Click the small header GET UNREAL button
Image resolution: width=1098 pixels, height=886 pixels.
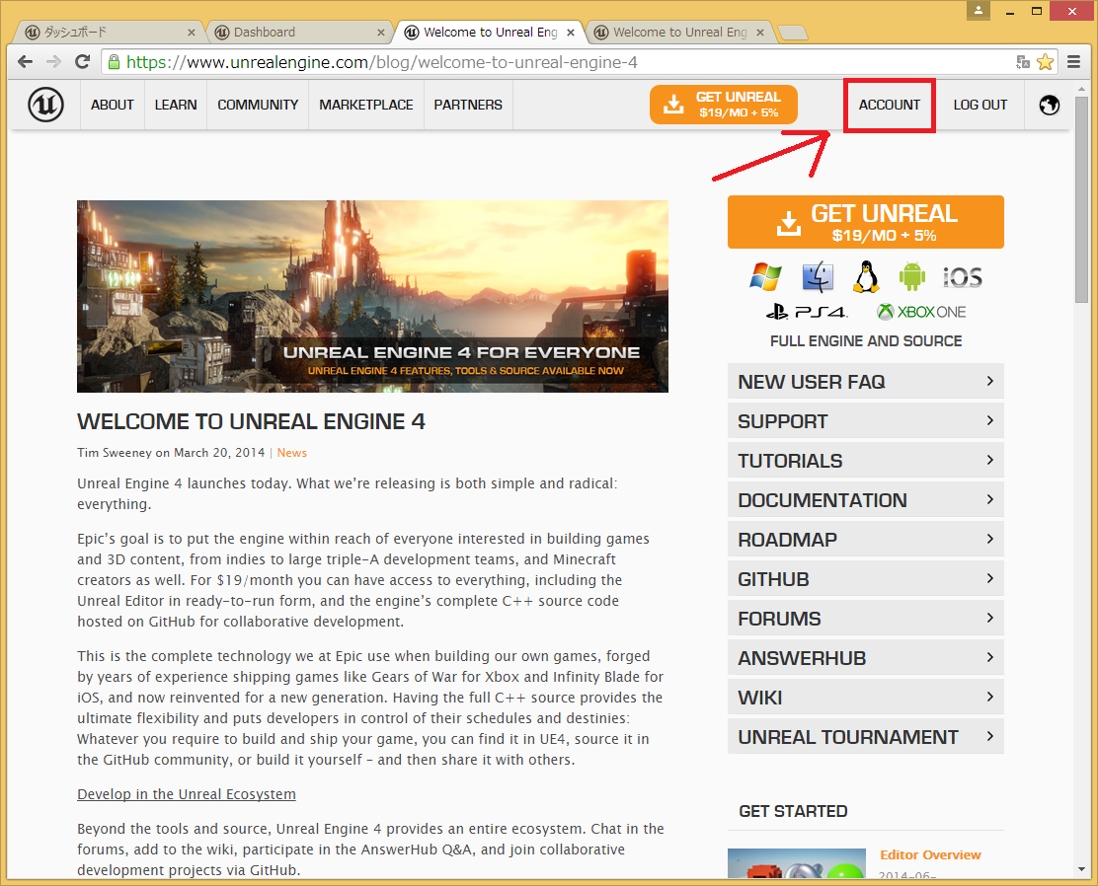coord(724,105)
